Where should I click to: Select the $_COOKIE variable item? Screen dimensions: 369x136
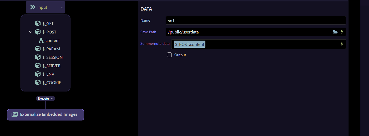(52, 82)
